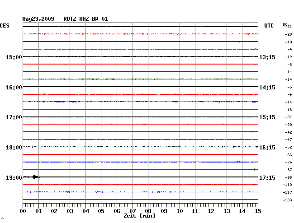
Task: Click the DC offset value -47
Action: [289, 140]
